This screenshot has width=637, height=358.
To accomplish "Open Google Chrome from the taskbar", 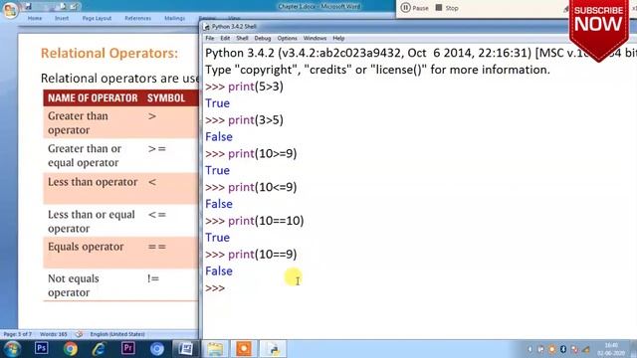I will coord(70,349).
